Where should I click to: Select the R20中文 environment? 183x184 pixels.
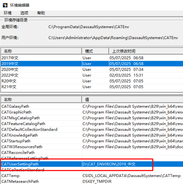pyautogui.click(x=9, y=81)
